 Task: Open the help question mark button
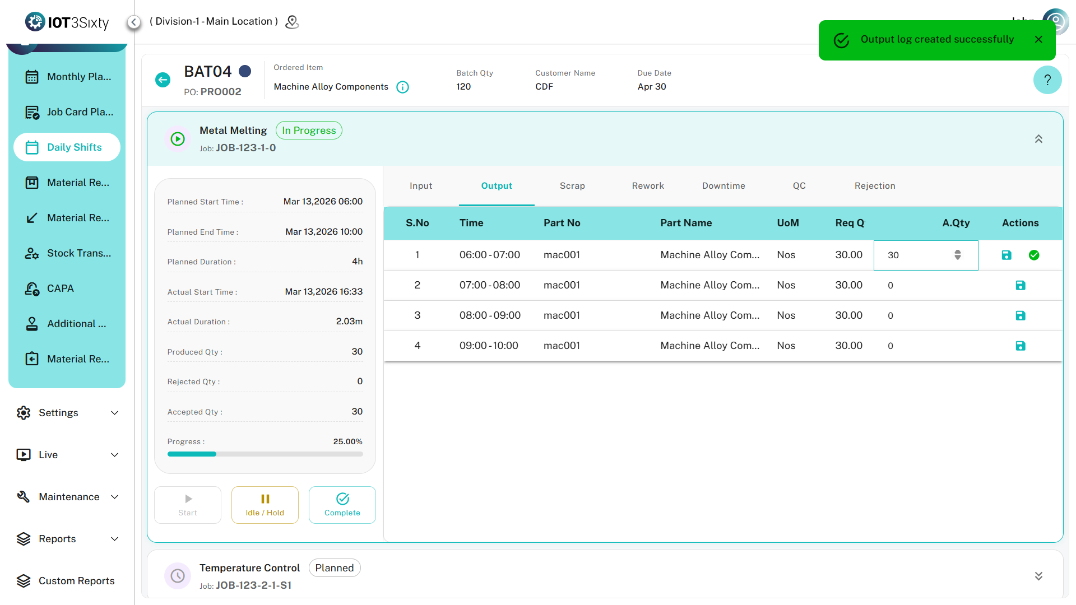[1047, 80]
